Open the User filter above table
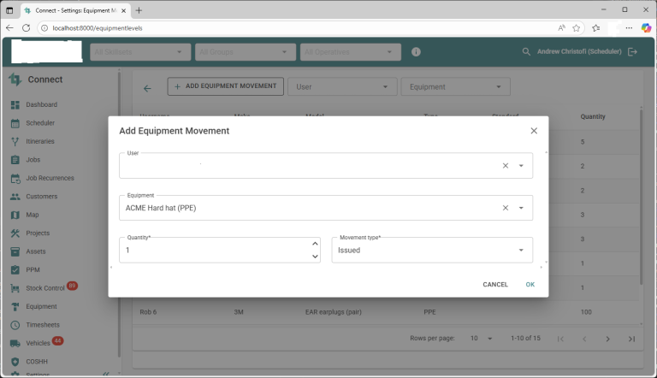 point(342,86)
